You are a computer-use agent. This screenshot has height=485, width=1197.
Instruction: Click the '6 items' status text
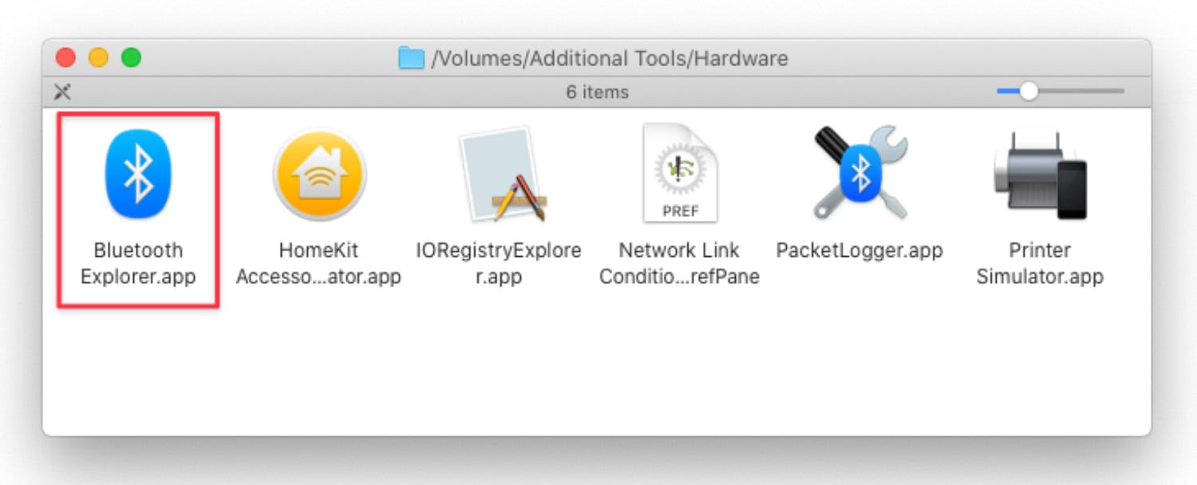(x=598, y=93)
